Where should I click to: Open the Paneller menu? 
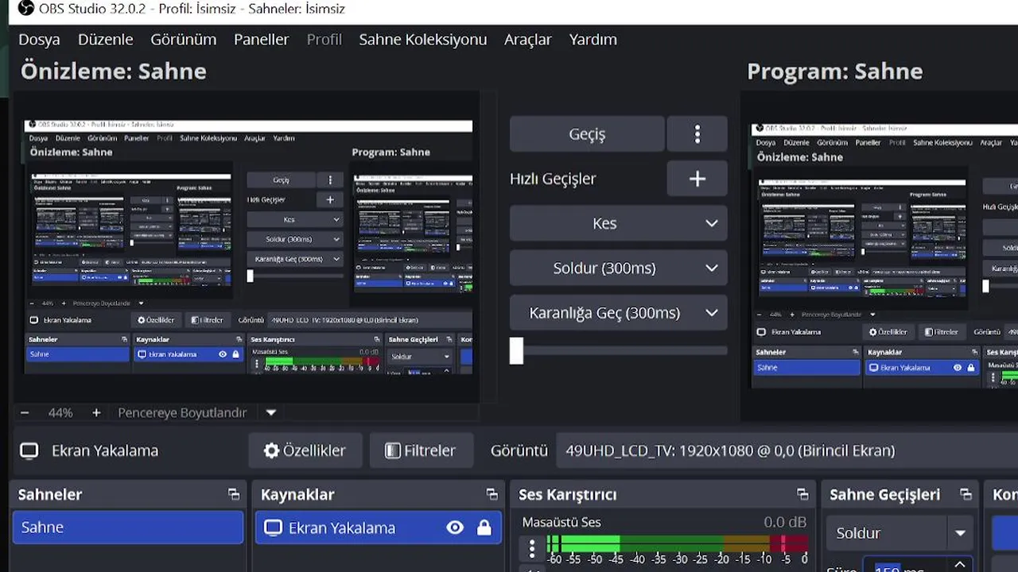(x=261, y=39)
